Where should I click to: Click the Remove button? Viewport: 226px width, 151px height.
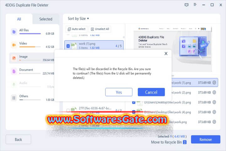pos(206,139)
